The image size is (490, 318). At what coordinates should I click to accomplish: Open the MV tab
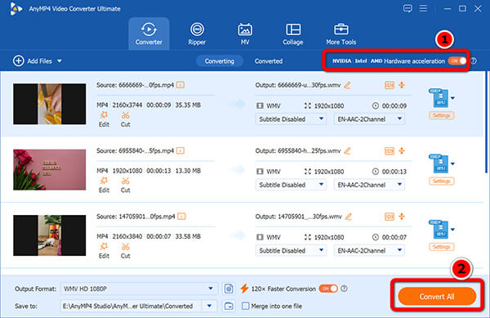[x=245, y=34]
